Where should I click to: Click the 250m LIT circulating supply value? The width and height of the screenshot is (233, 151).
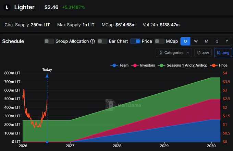coord(40,25)
